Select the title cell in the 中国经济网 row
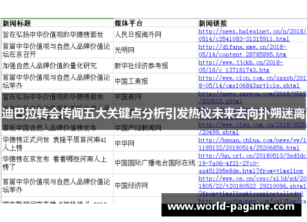 [57, 185]
